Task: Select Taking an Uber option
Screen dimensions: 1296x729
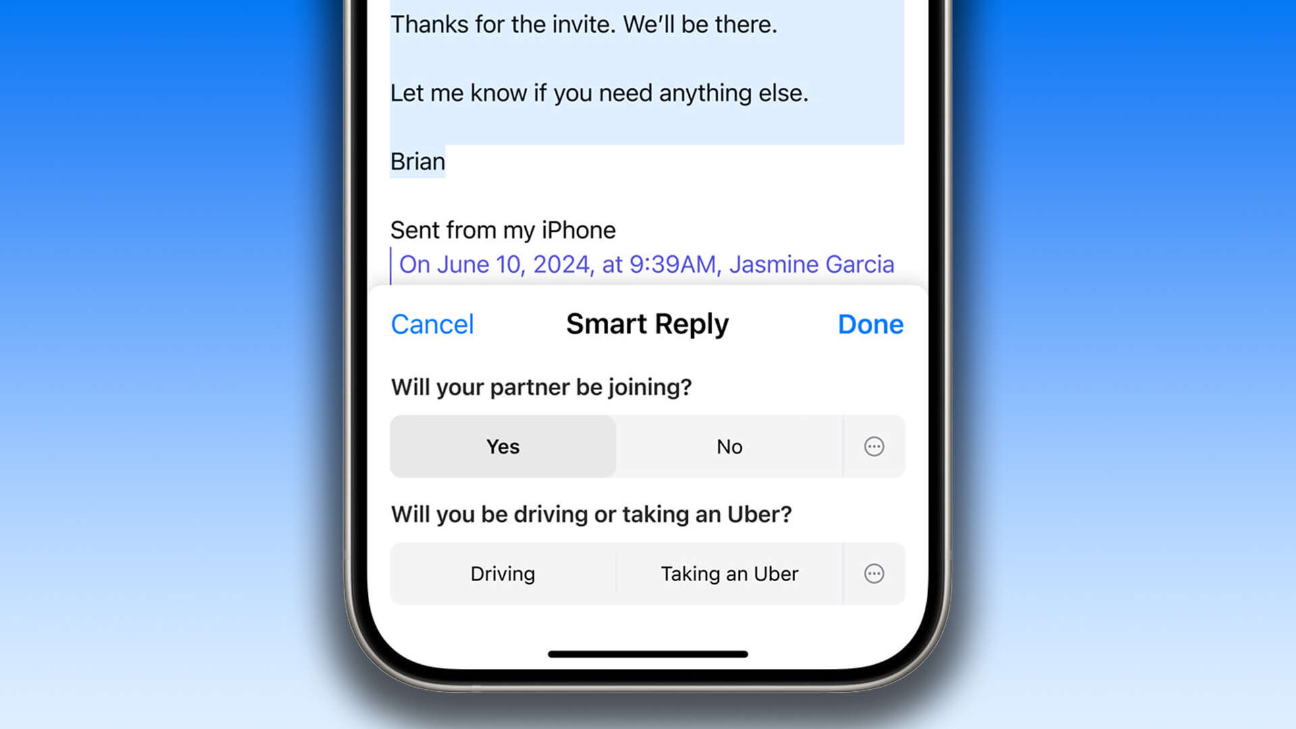Action: click(729, 574)
